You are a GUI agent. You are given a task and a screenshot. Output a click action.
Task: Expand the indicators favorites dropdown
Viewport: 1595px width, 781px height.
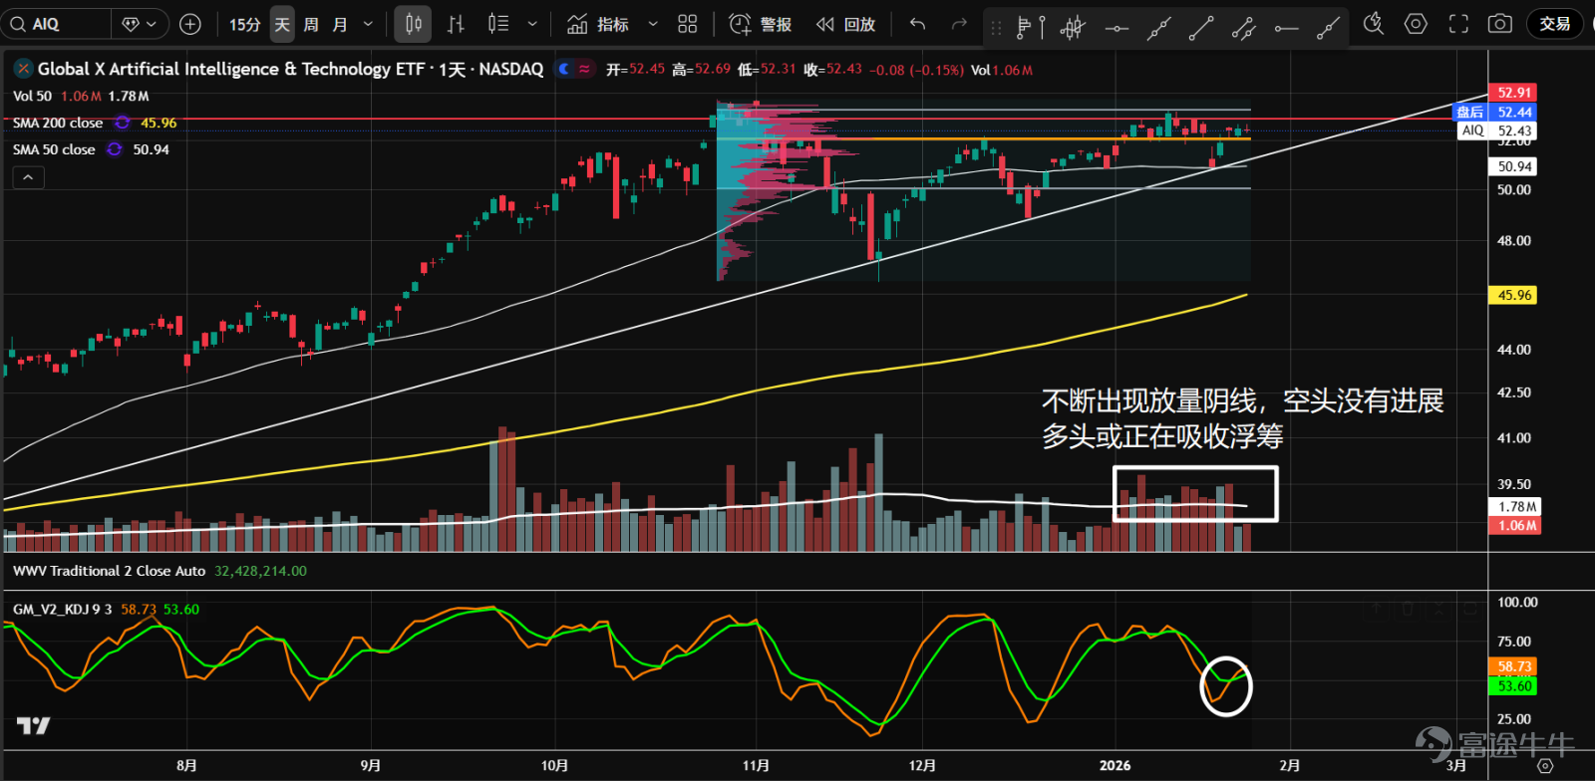tap(653, 24)
